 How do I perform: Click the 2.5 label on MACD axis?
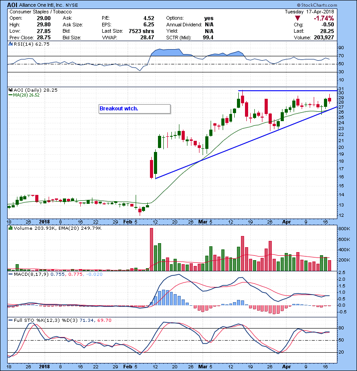coord(342,273)
